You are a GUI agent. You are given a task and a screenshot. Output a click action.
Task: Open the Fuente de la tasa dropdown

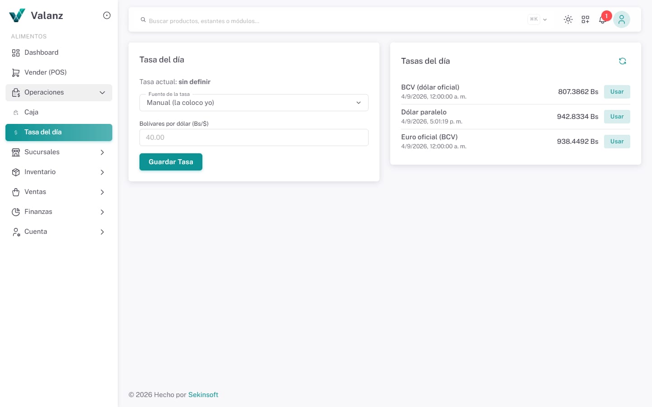254,103
